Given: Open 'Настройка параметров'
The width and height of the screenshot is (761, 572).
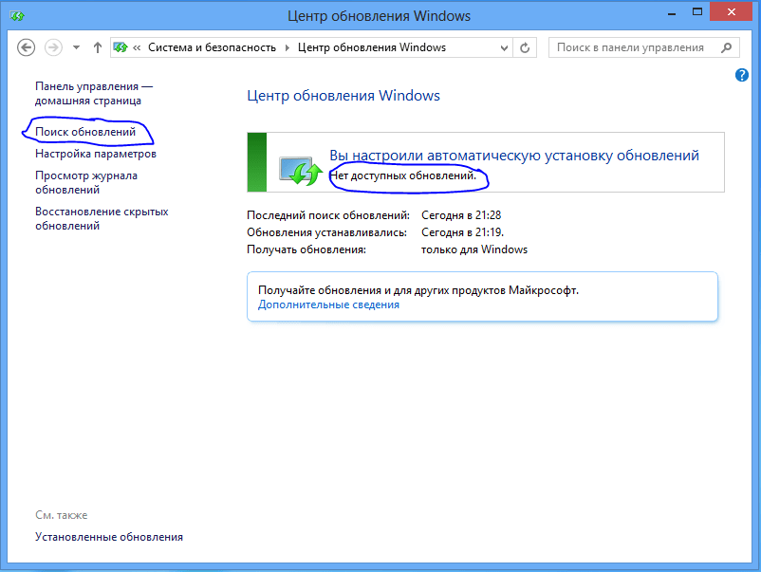Looking at the screenshot, I should point(96,154).
